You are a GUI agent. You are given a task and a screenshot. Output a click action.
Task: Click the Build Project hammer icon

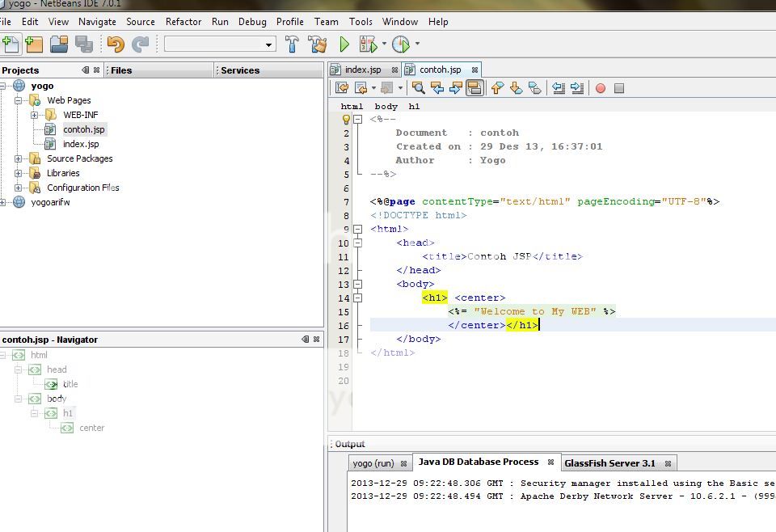(293, 44)
